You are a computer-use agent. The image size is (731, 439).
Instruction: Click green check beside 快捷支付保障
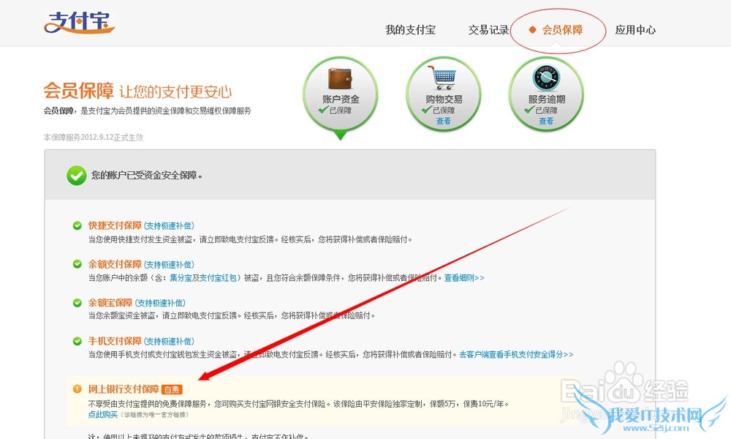(x=77, y=226)
